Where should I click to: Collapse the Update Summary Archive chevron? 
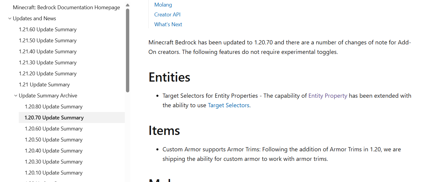click(x=16, y=96)
